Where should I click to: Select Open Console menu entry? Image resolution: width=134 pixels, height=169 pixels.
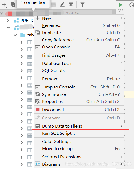pos(79,47)
